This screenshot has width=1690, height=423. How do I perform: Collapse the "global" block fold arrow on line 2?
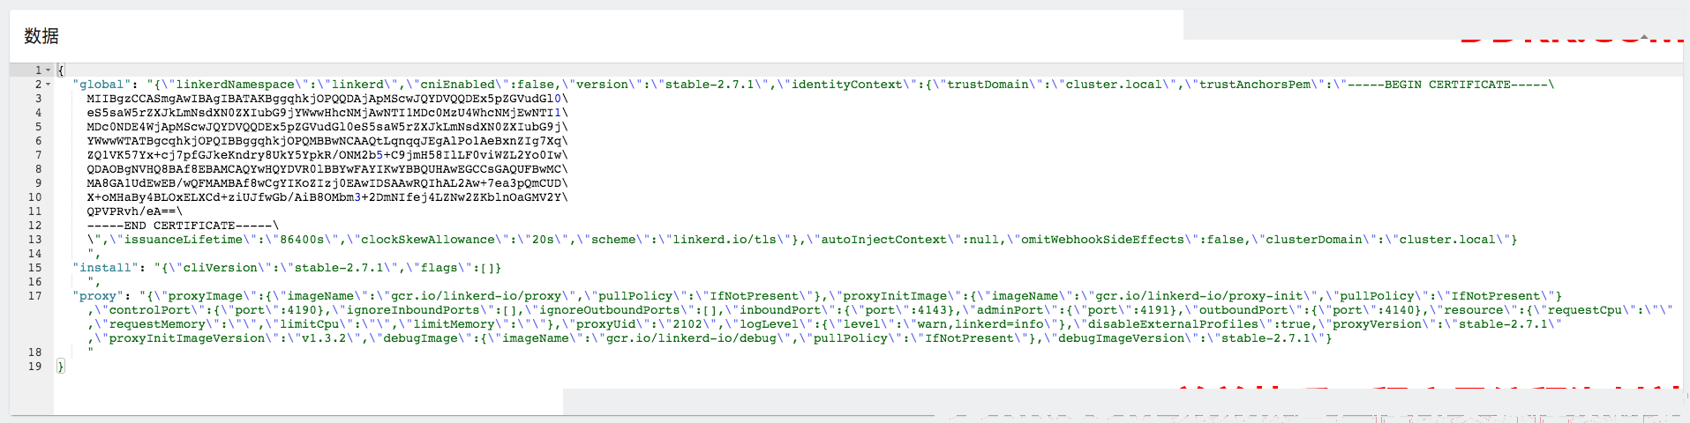[x=48, y=85]
